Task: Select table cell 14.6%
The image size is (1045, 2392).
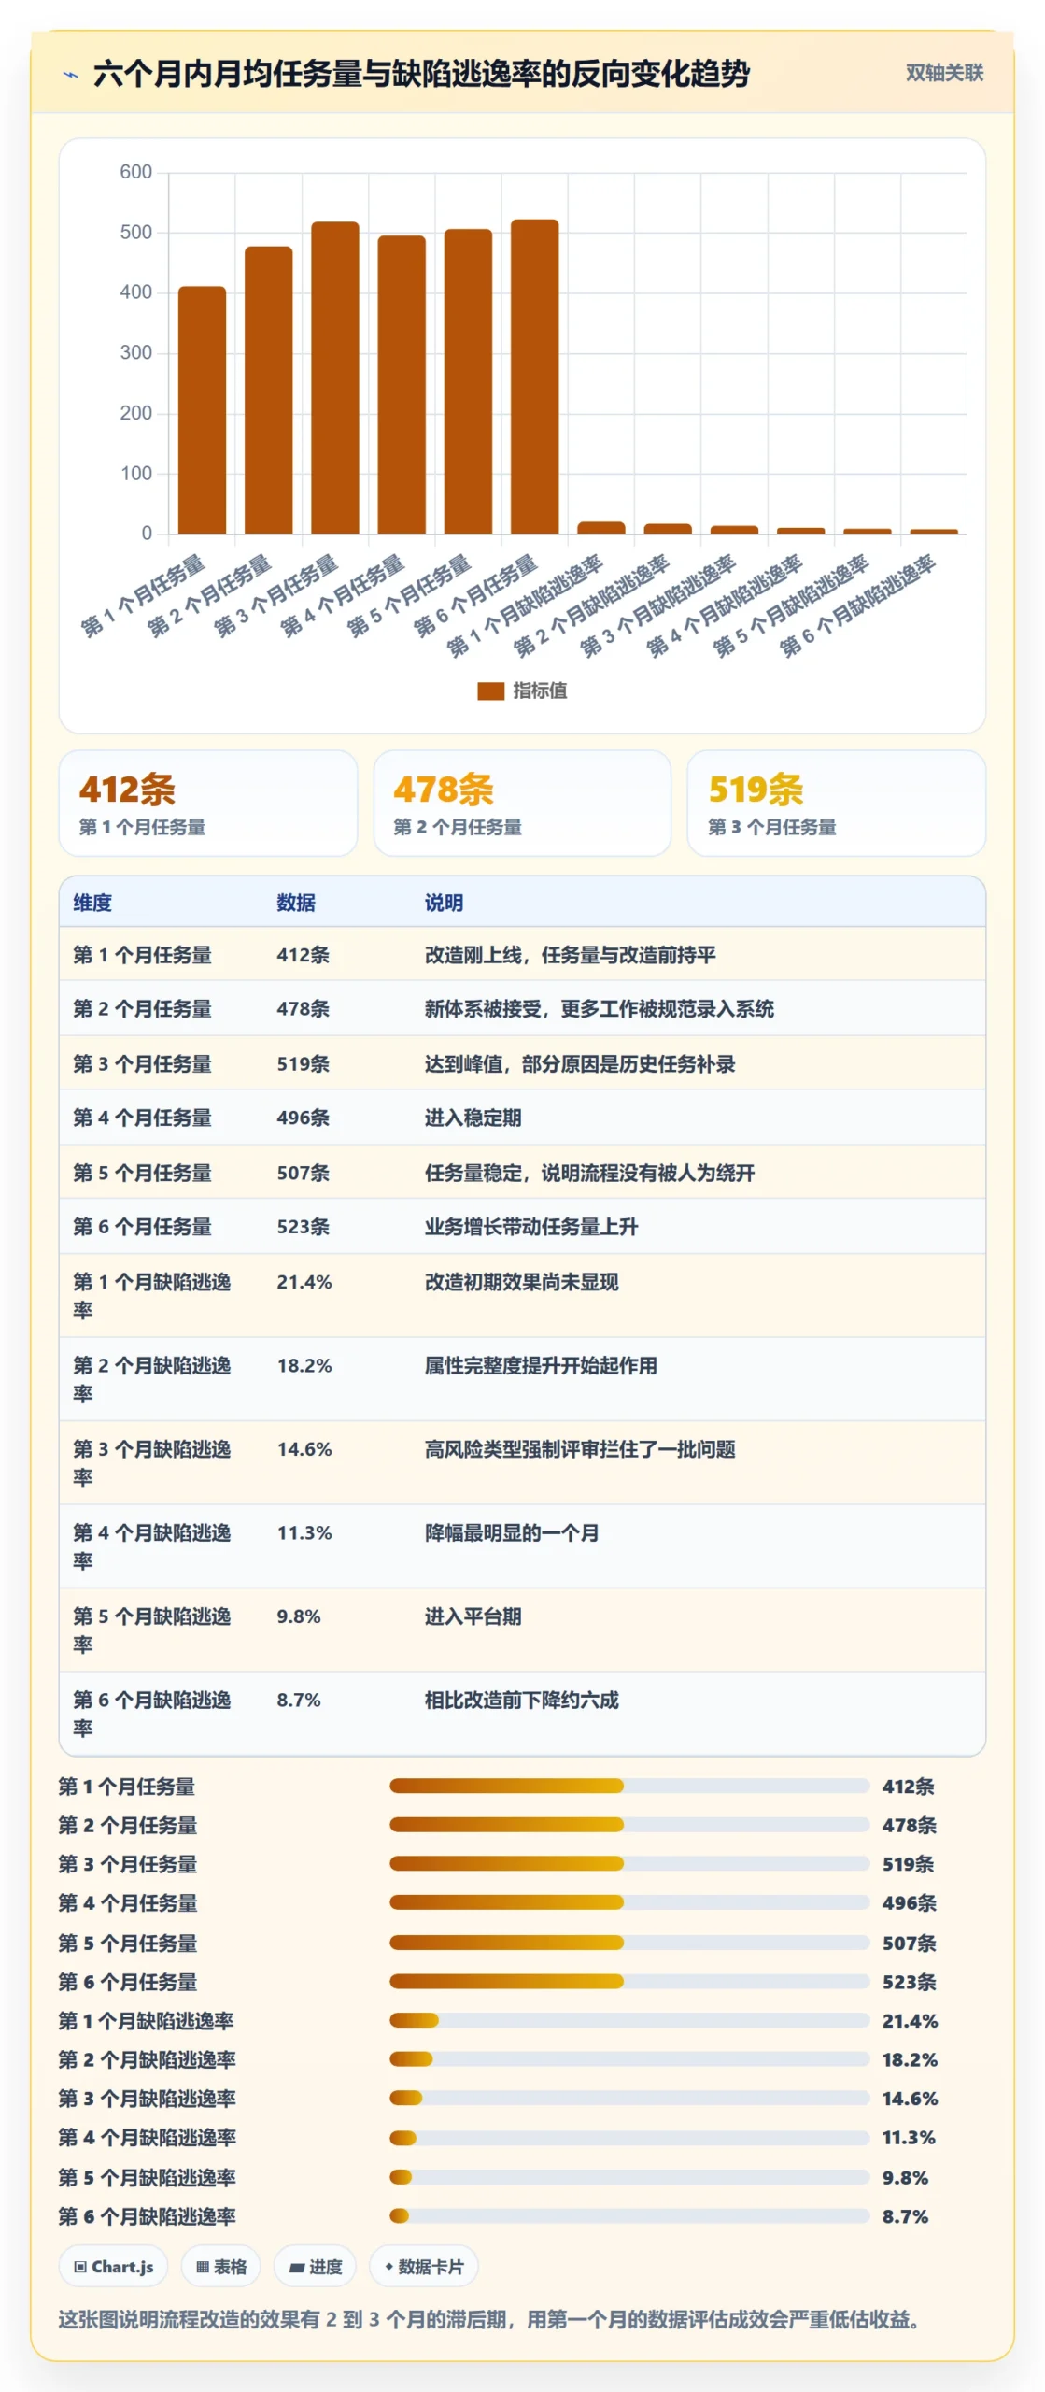Action: pyautogui.click(x=304, y=1449)
